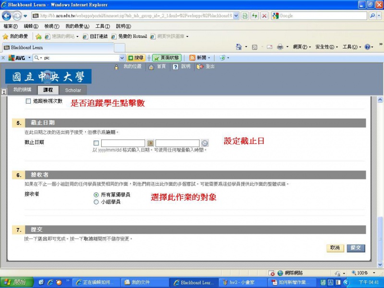Expand the AVG search box dropdown
Image resolution: width=384 pixels, height=288 pixels.
121,58
